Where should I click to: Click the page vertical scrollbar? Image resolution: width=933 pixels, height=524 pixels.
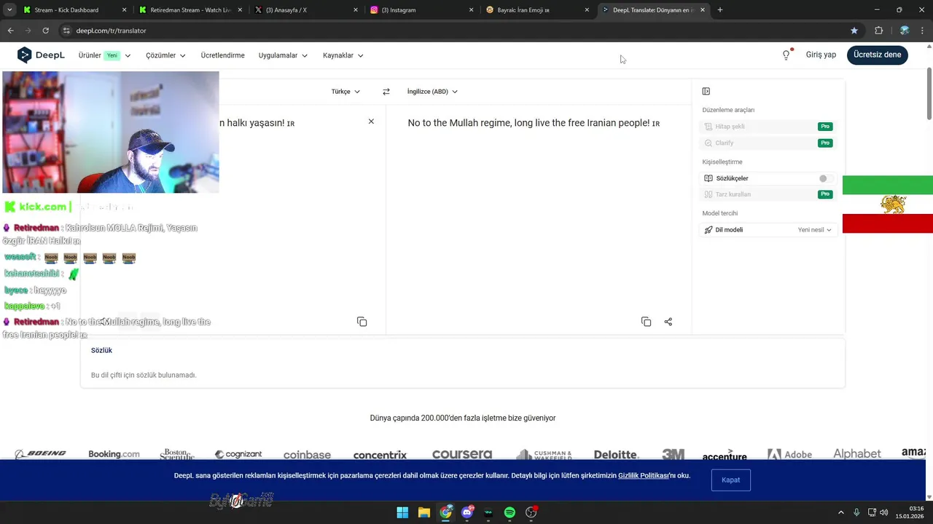(x=929, y=95)
